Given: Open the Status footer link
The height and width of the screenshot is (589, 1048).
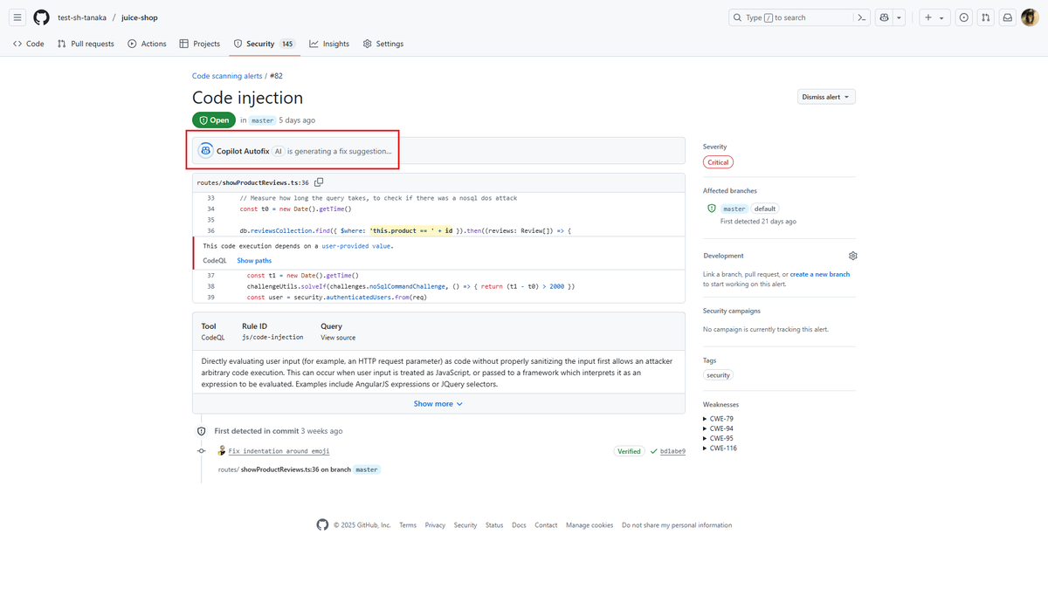Looking at the screenshot, I should [494, 525].
